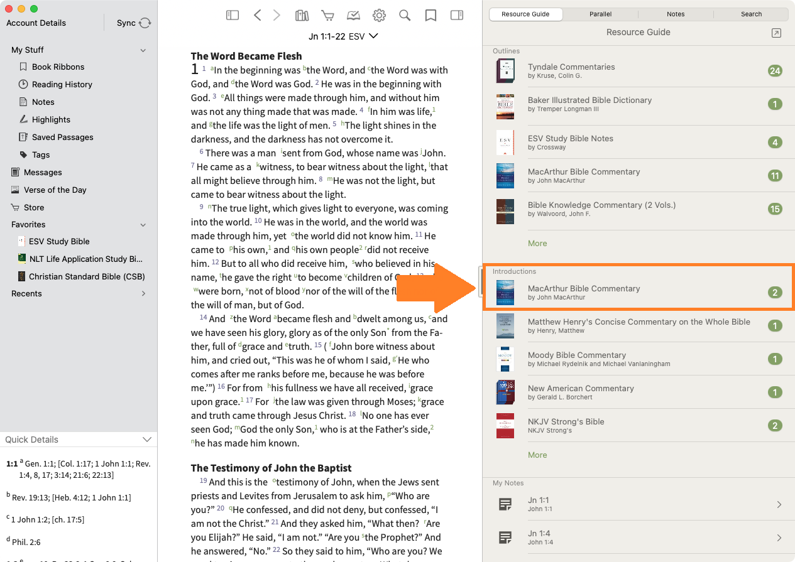Open the Jn 1:1-22 ESV passage dropdown
This screenshot has width=795, height=562.
[x=343, y=36]
